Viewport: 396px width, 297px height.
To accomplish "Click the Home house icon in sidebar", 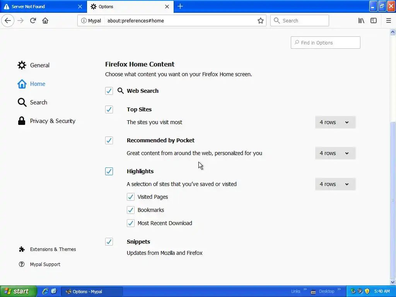I will tap(22, 84).
